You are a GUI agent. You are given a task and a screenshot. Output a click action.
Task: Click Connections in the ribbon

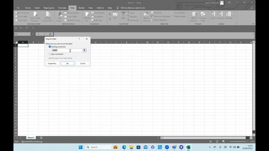pos(98,13)
